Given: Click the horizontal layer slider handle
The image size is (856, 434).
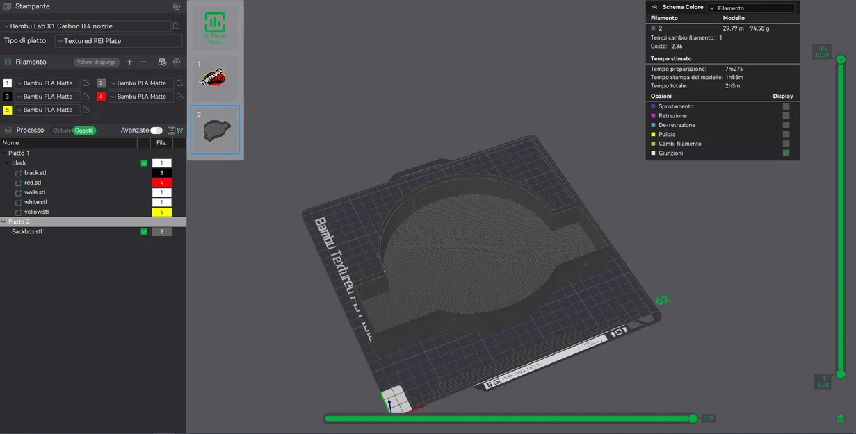Looking at the screenshot, I should coord(693,418).
